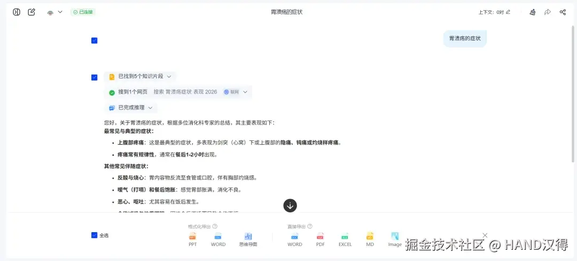Export as mind map (思维导图)
Viewport: 577px width, 261px height.
pyautogui.click(x=248, y=239)
